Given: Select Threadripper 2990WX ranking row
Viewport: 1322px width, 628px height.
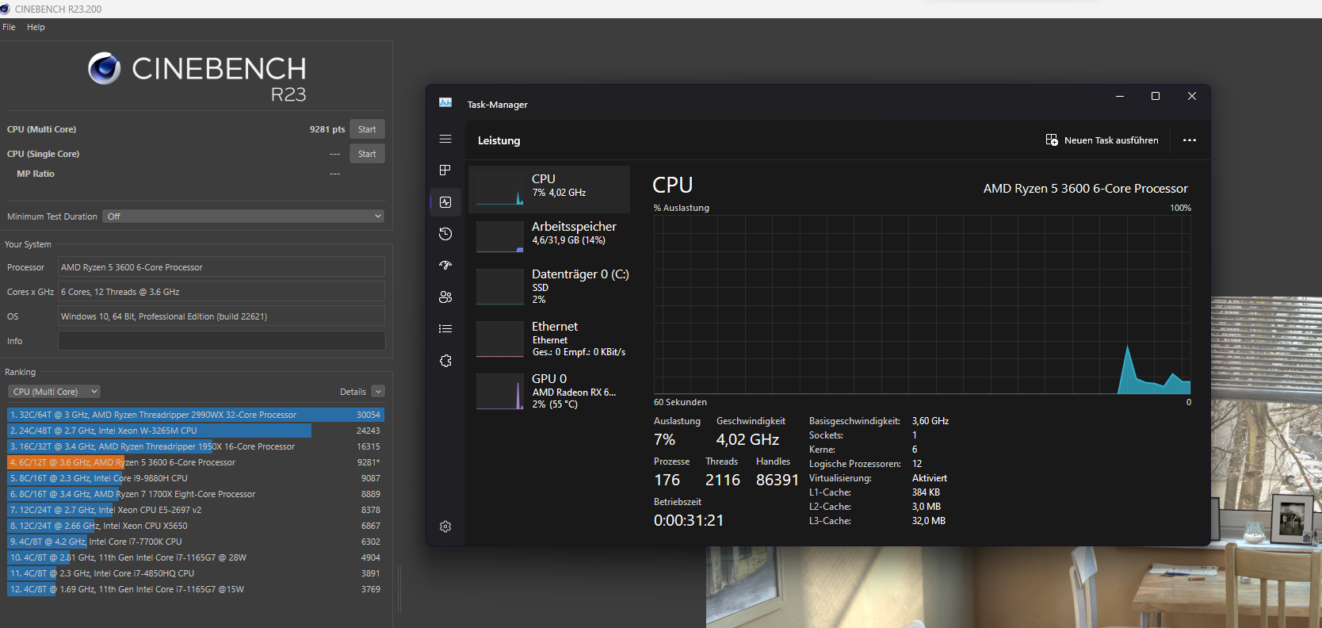Looking at the screenshot, I should (195, 415).
